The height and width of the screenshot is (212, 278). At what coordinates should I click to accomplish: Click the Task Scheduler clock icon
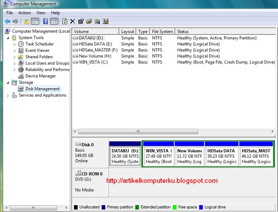21,44
